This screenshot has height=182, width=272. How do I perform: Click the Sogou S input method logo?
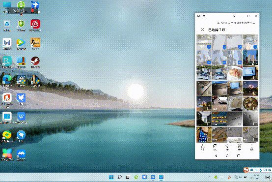tap(245, 170)
